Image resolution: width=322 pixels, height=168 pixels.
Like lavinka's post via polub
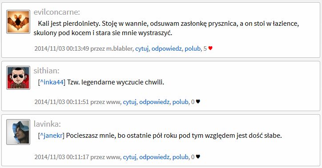[x=180, y=157]
